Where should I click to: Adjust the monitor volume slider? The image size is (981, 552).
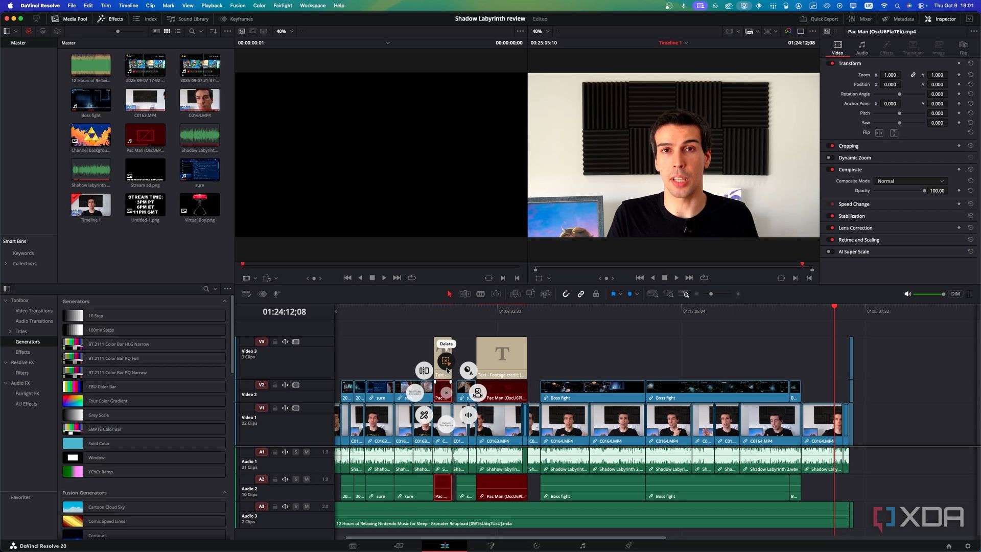tap(928, 294)
